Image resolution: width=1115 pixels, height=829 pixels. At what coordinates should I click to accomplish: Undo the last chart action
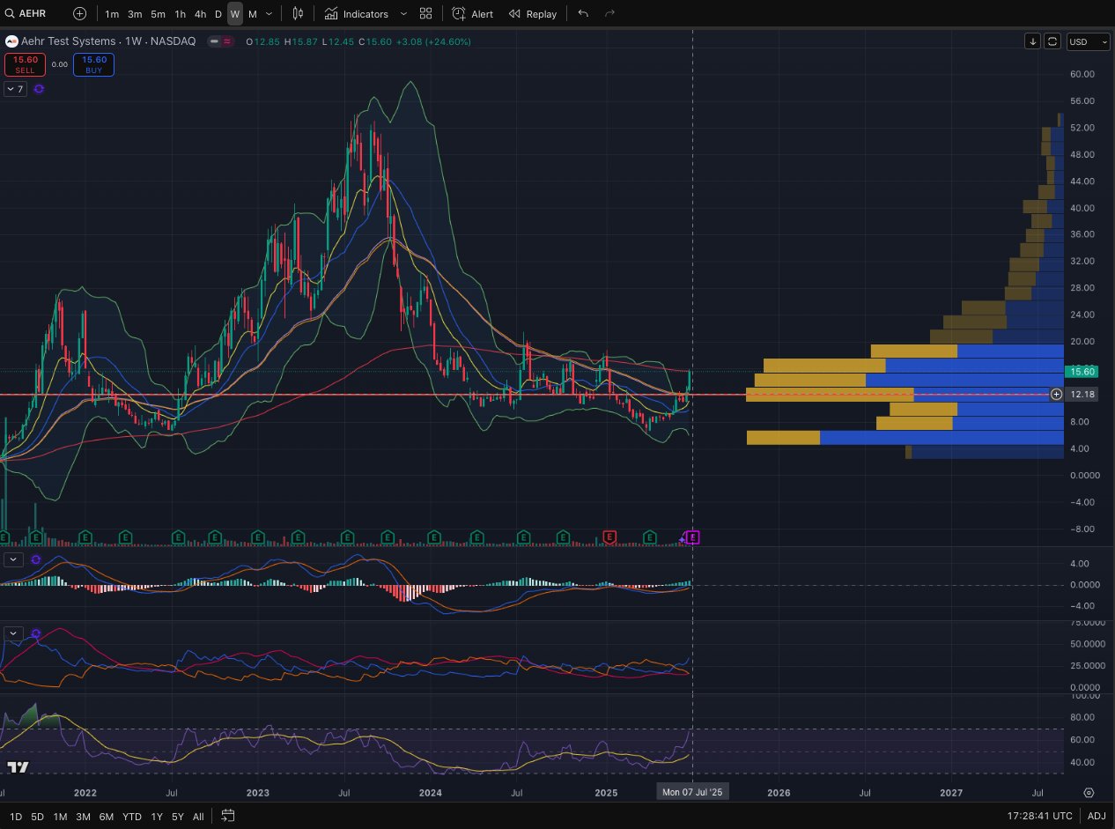(x=583, y=14)
